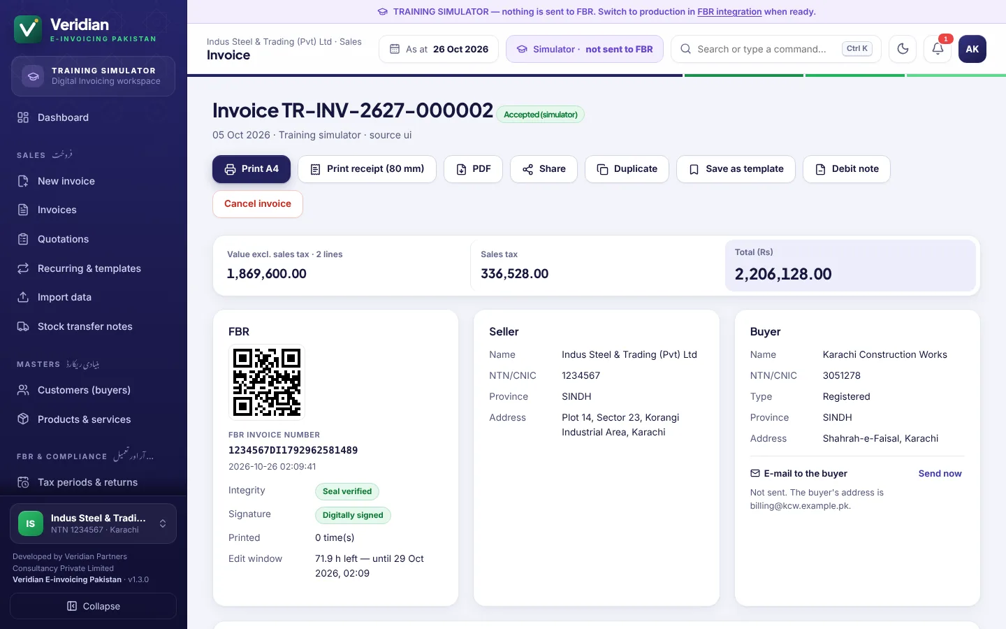Click the New invoice sidebar icon
1006x629 pixels.
pos(23,181)
